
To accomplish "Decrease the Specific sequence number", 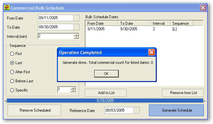I will tap(73, 91).
